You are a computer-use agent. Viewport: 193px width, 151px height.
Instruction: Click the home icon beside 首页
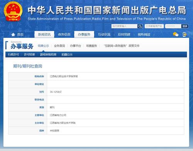13,34
